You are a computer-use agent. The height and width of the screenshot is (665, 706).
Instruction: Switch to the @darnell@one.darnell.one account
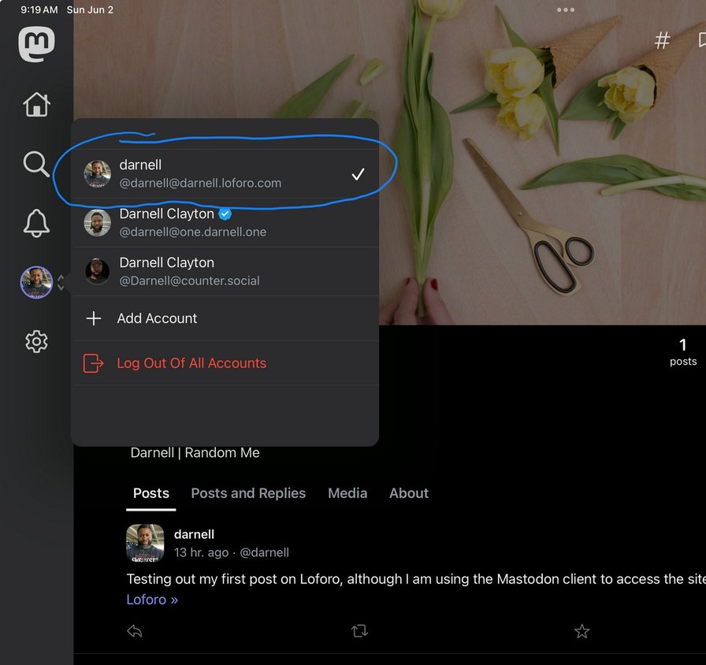pyautogui.click(x=225, y=222)
